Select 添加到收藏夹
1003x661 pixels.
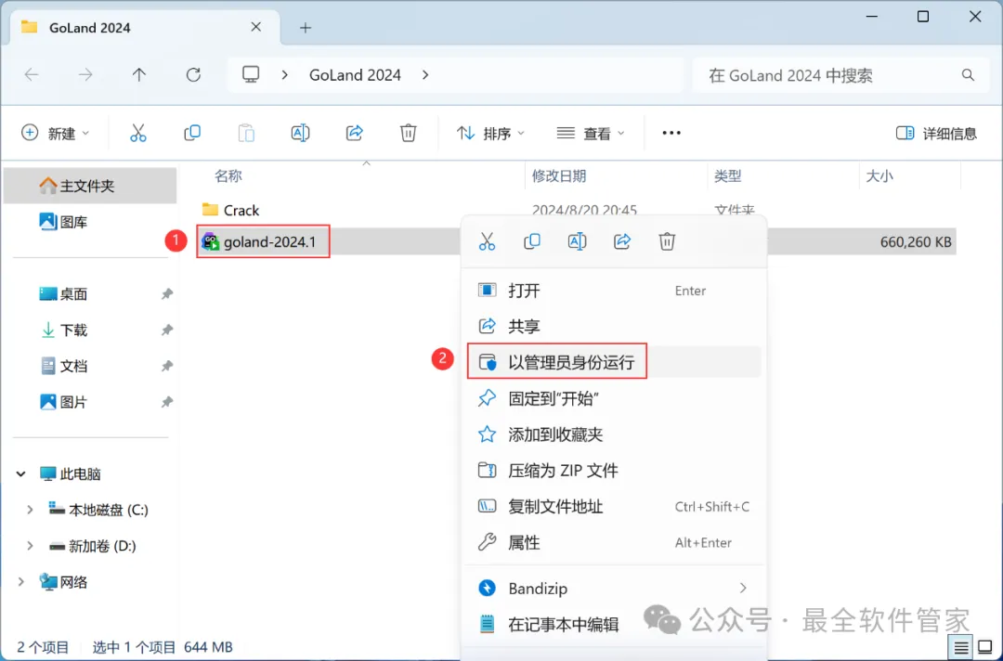[x=614, y=434]
